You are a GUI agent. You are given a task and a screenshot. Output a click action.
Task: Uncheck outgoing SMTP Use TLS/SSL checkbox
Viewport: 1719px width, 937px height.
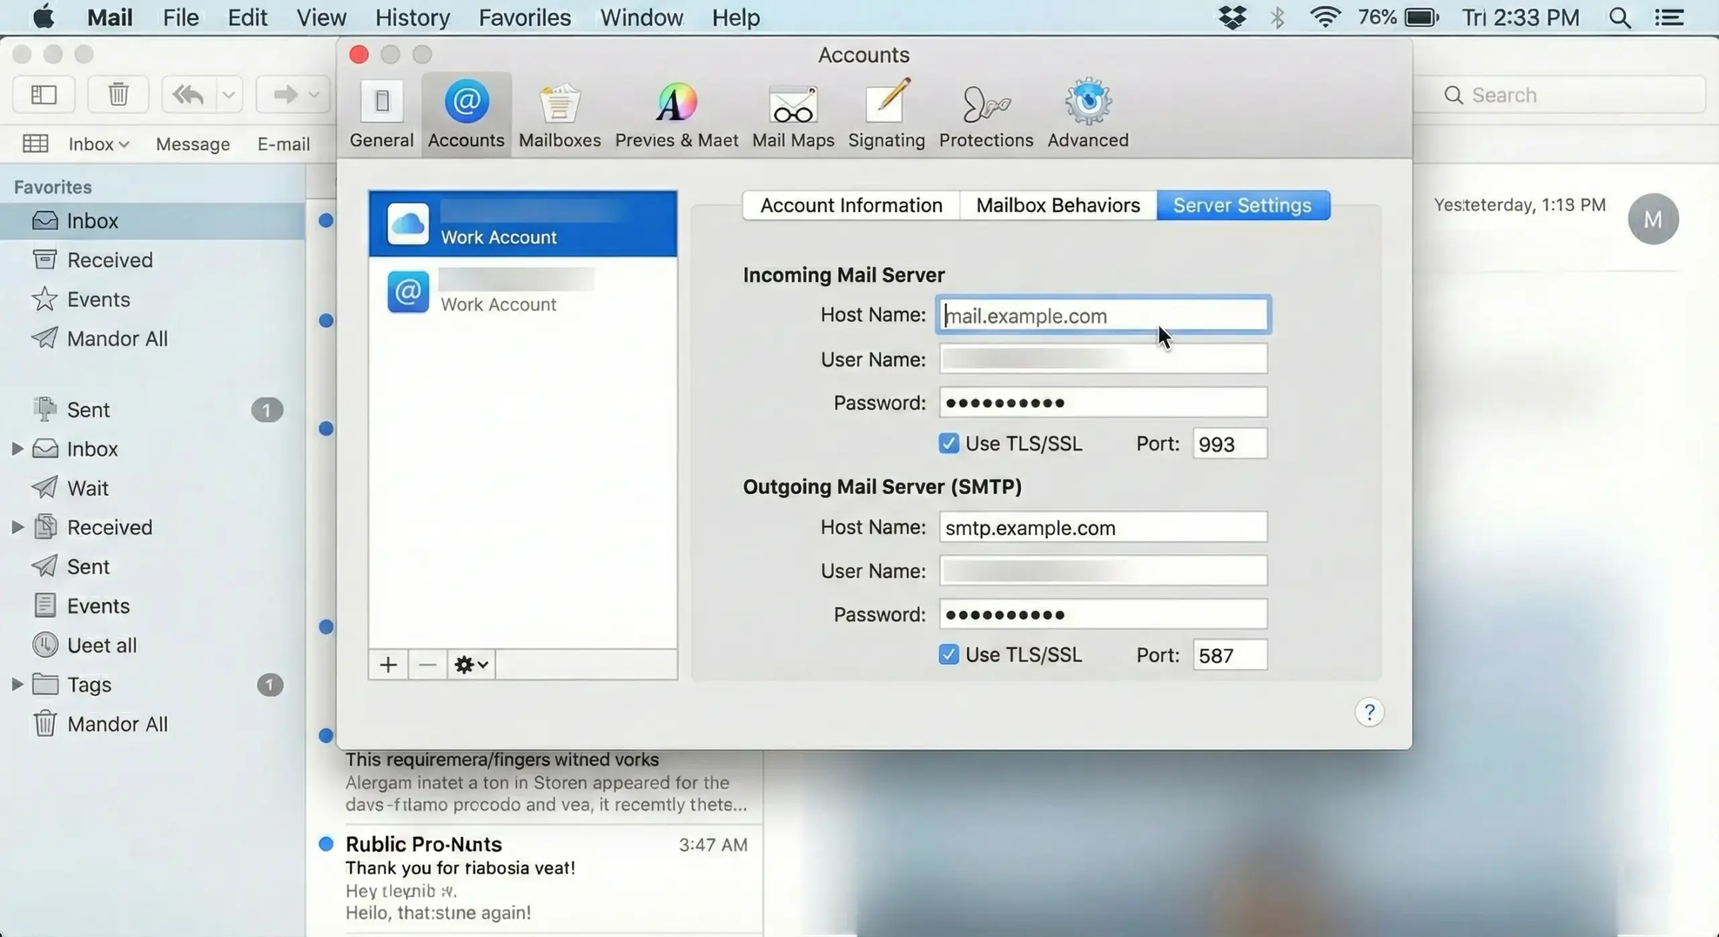pos(948,655)
